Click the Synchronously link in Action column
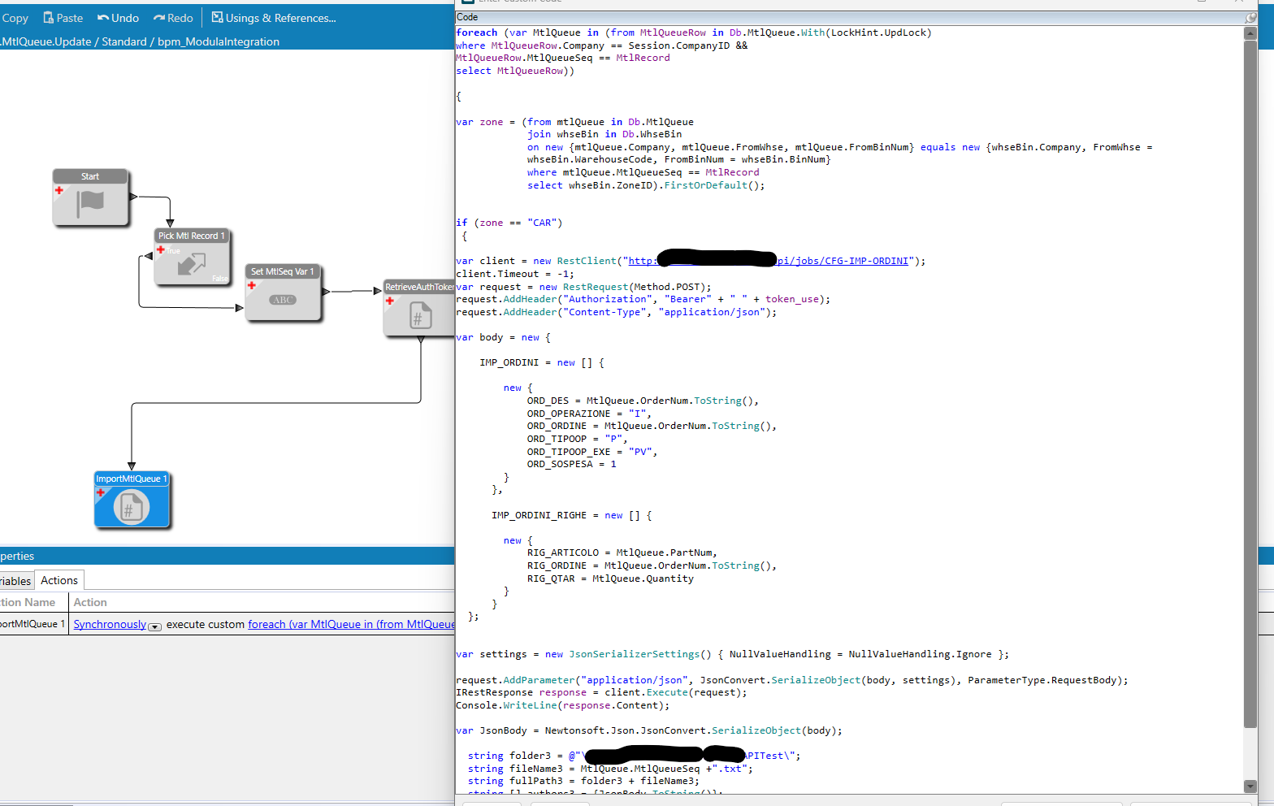The image size is (1274, 806). tap(110, 624)
